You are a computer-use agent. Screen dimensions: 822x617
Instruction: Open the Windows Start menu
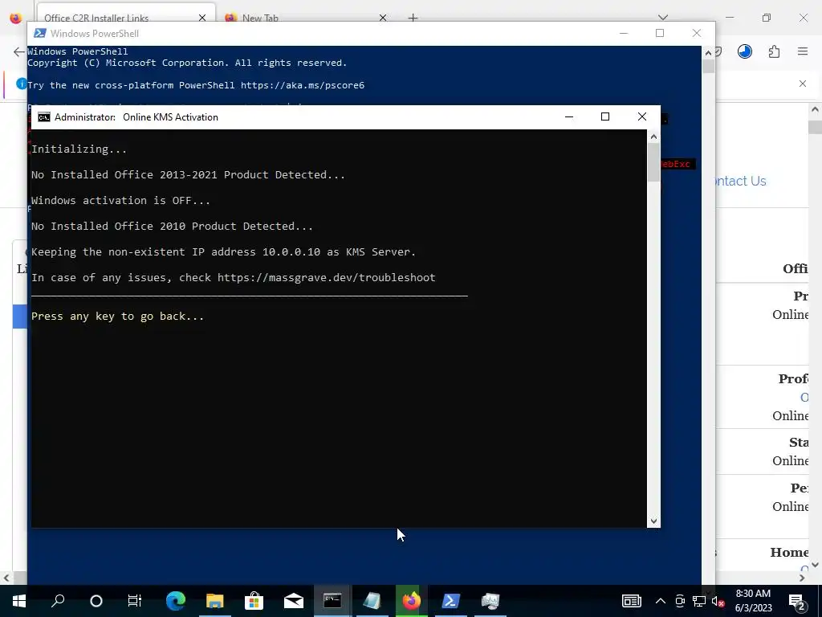[x=19, y=601]
